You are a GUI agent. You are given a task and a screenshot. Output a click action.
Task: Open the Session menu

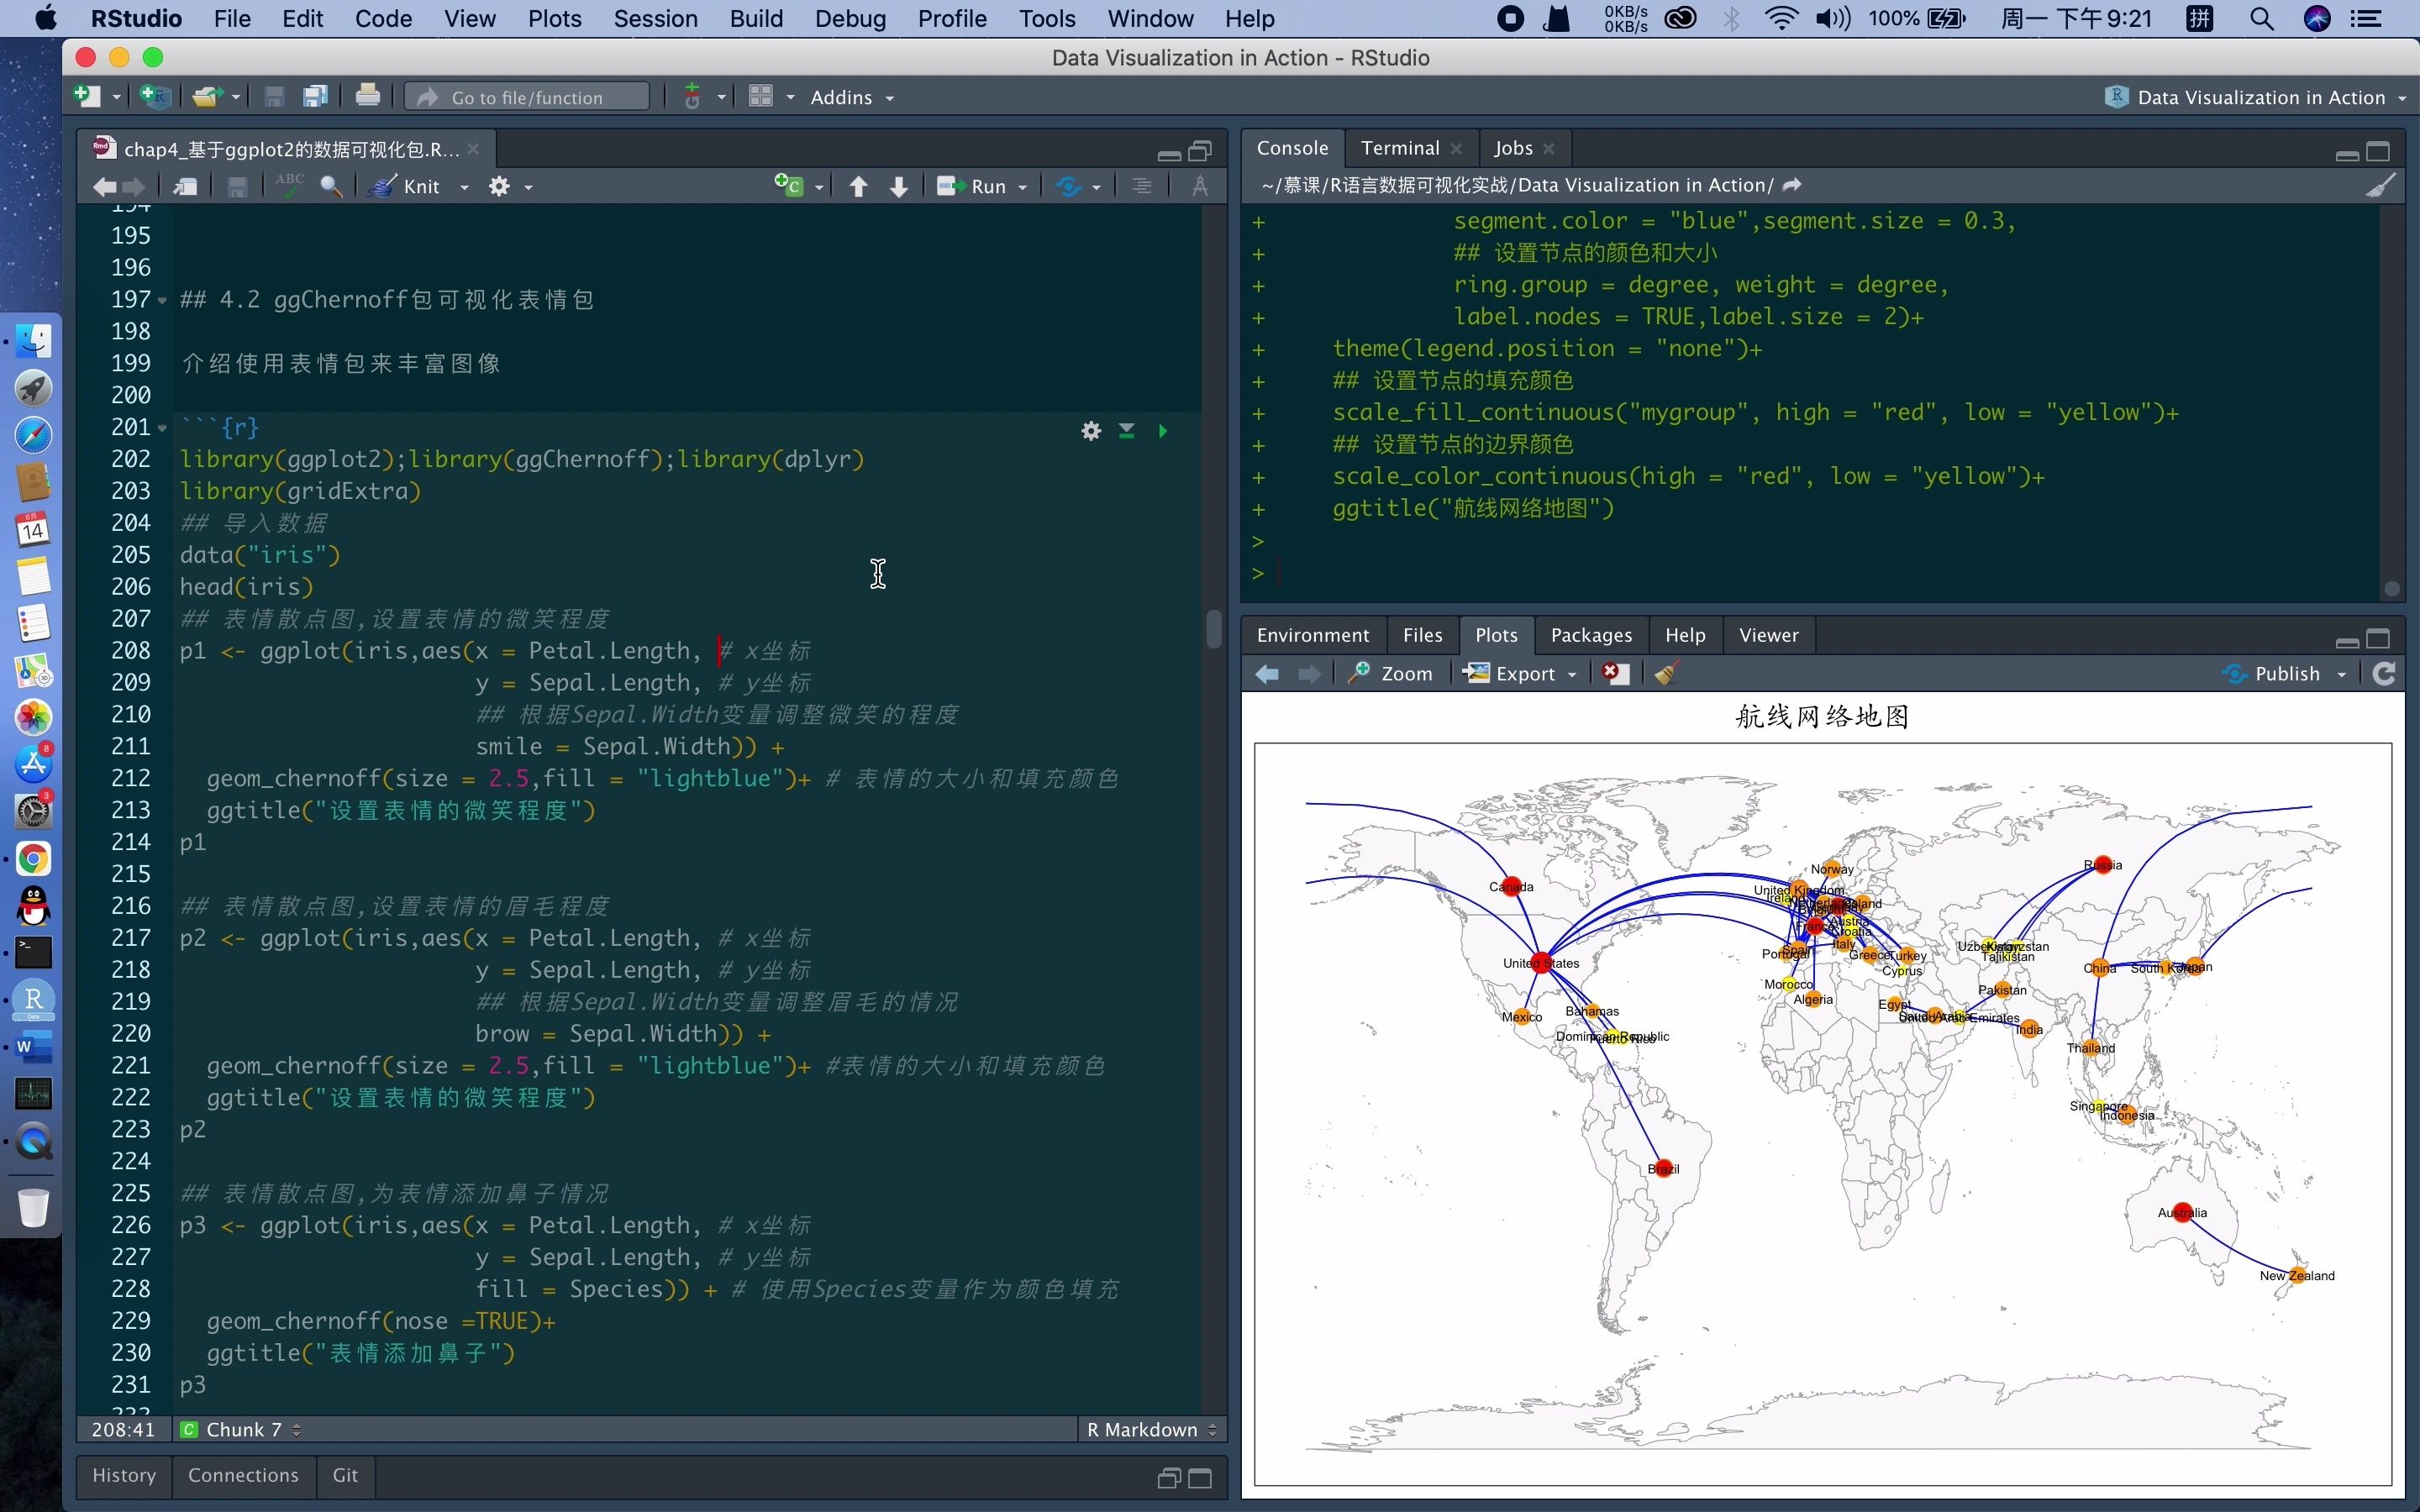coord(655,19)
